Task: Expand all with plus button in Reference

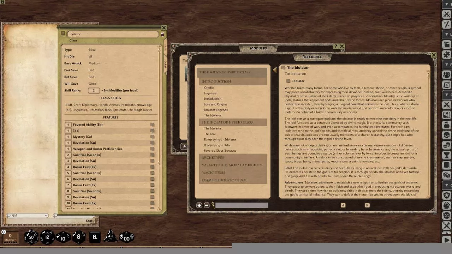Action: point(199,205)
